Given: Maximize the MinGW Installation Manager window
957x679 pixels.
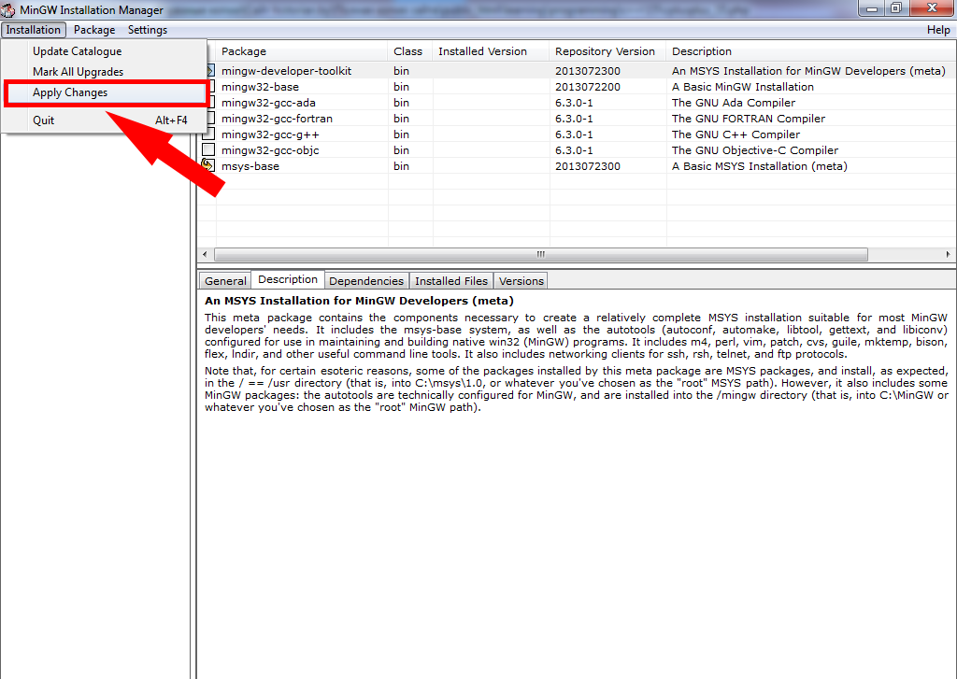Looking at the screenshot, I should [896, 8].
